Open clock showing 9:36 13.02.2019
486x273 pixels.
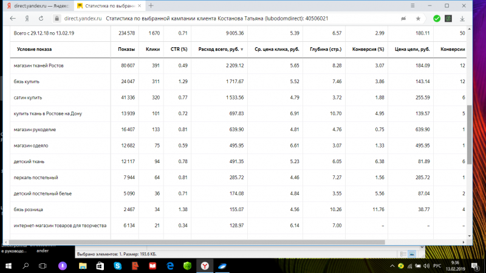455,266
